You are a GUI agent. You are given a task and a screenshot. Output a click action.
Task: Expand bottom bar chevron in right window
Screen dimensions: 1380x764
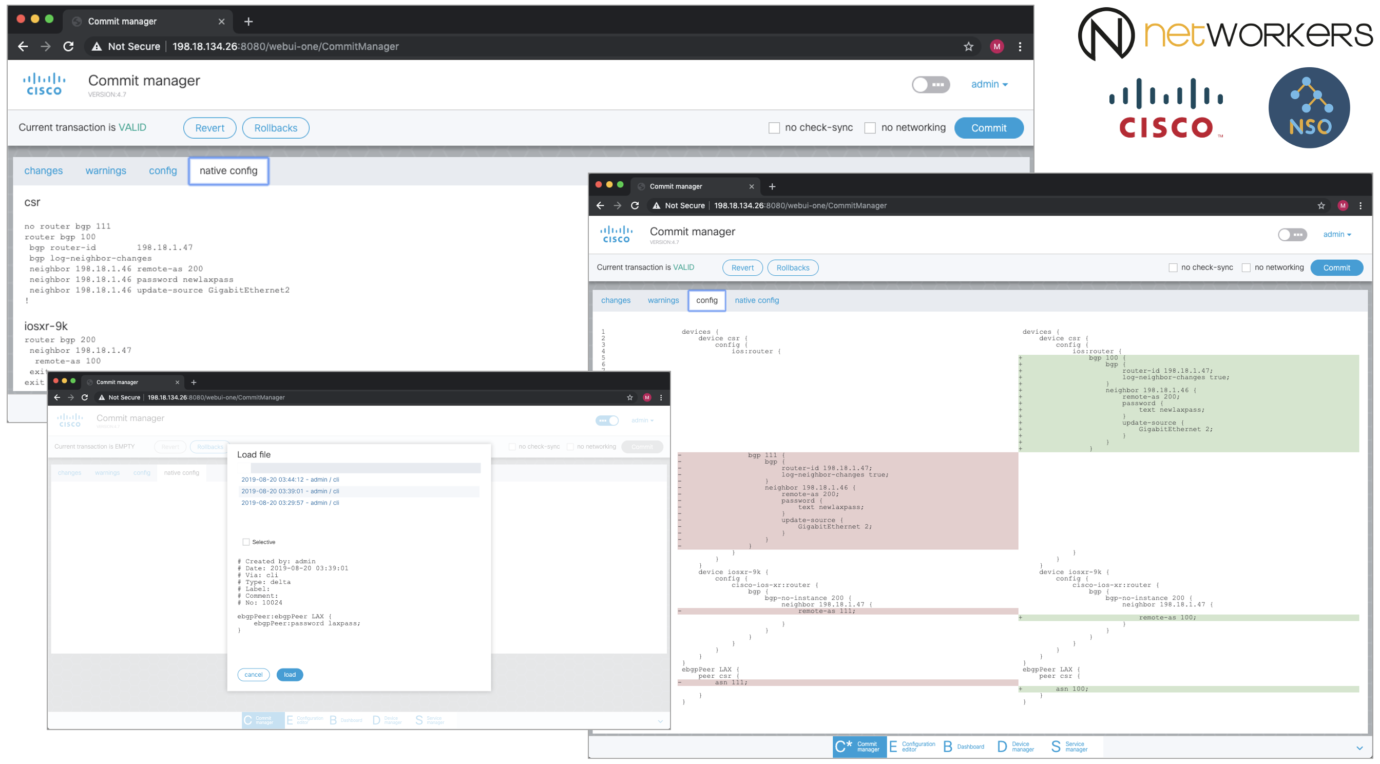[x=1359, y=748]
